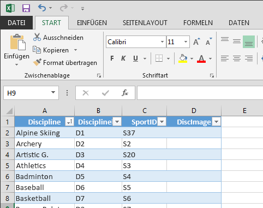Open Discipline column sort filter button

(69, 122)
